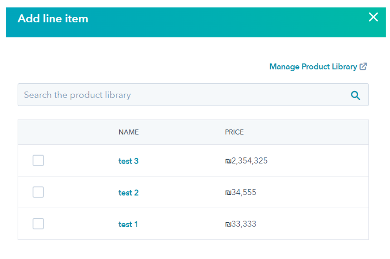The width and height of the screenshot is (390, 259).
Task: Open the Manage Product Library link
Action: [x=313, y=67]
